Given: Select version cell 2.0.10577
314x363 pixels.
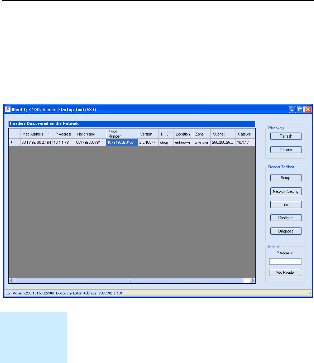Looking at the screenshot, I should (148, 143).
